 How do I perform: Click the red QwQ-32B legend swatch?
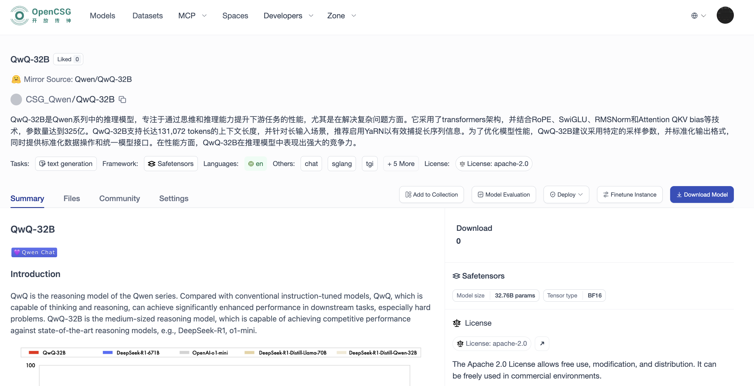[x=34, y=352]
